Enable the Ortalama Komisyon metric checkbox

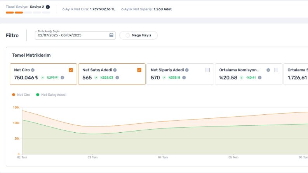(x=276, y=70)
